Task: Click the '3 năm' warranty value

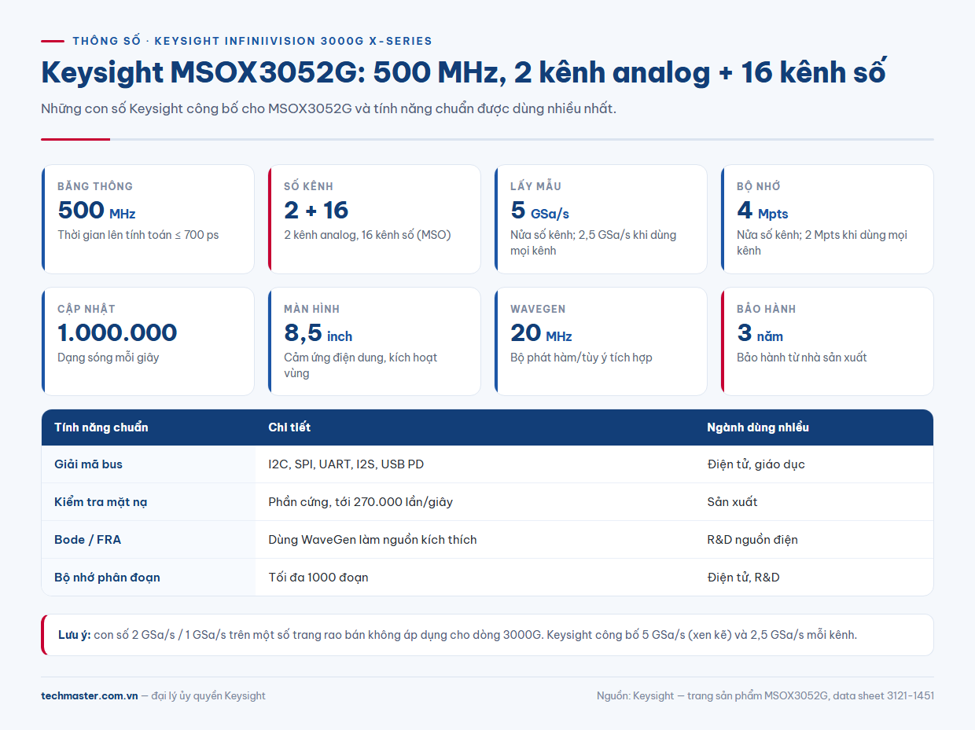Action: [x=760, y=333]
